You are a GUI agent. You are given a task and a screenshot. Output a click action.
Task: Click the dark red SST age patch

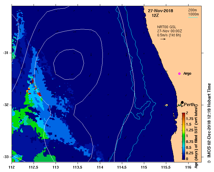pyautogui.click(x=39, y=94)
